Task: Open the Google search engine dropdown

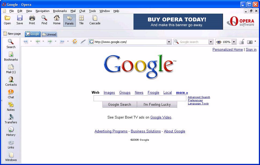Action: coord(211,42)
